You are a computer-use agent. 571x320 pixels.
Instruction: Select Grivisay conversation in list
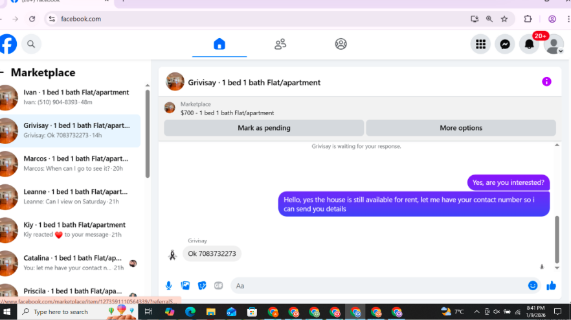[70, 131]
